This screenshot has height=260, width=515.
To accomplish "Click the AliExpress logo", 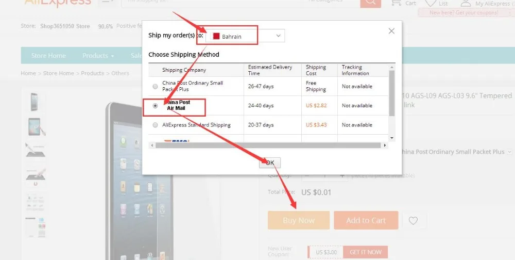I will [58, 3].
